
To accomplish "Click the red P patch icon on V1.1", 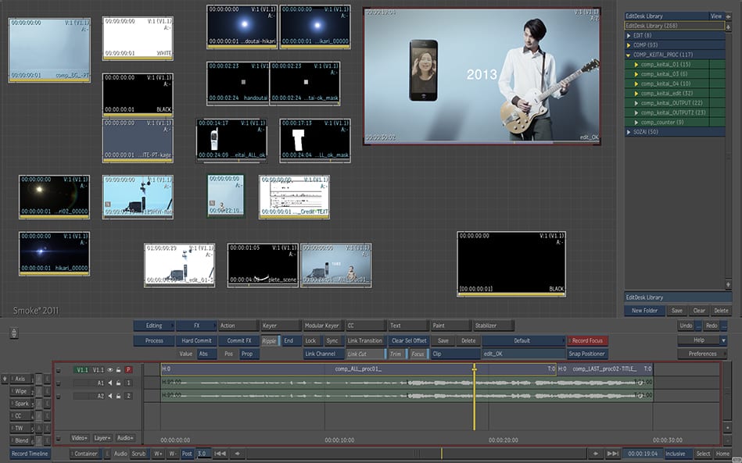I will [x=128, y=369].
